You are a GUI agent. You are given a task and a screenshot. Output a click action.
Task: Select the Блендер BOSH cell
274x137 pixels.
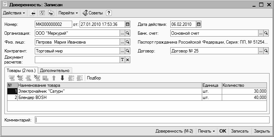(110, 97)
